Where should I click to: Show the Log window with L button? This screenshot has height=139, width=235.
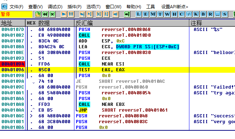coord(138,14)
